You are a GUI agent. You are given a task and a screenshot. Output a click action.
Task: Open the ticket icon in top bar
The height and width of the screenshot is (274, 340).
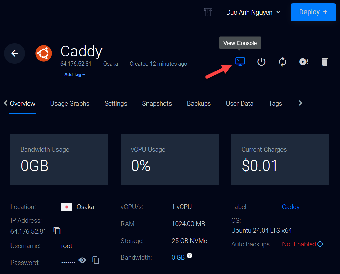208,13
